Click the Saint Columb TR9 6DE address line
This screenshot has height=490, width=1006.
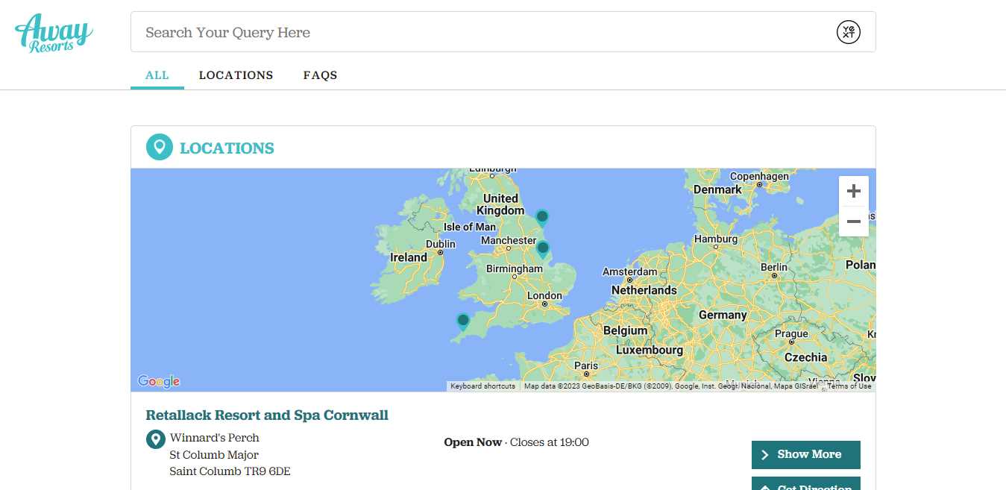pos(230,471)
